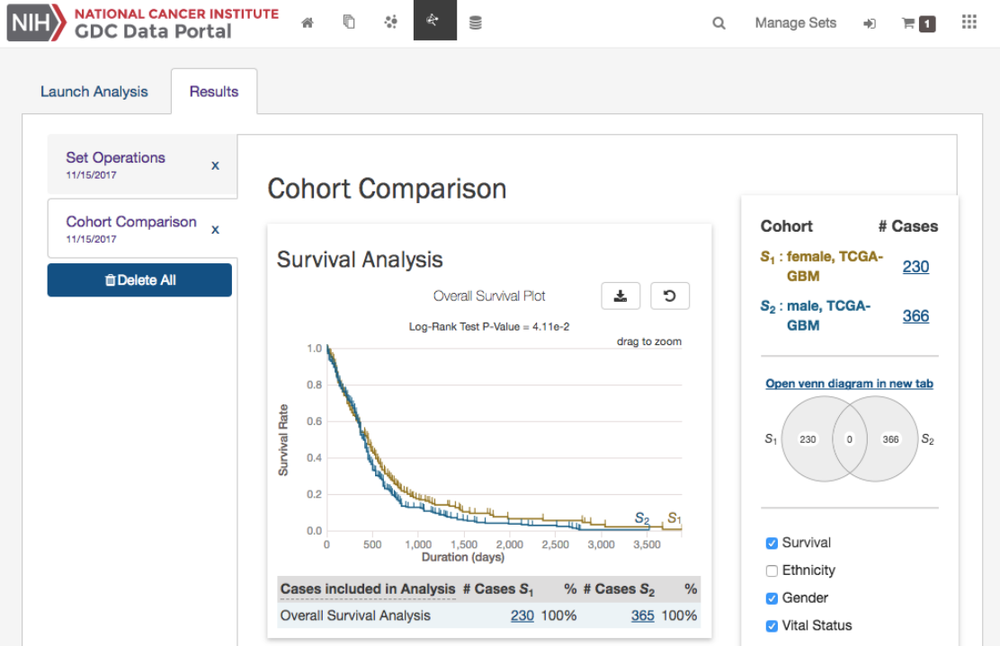
Task: Click the login arrow icon
Action: coord(870,23)
